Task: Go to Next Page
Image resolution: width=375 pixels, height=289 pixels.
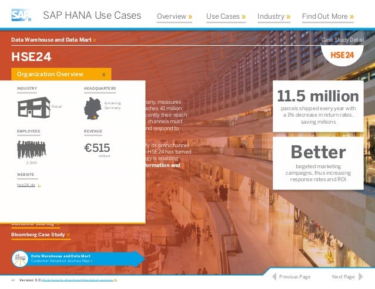Action: point(347,277)
